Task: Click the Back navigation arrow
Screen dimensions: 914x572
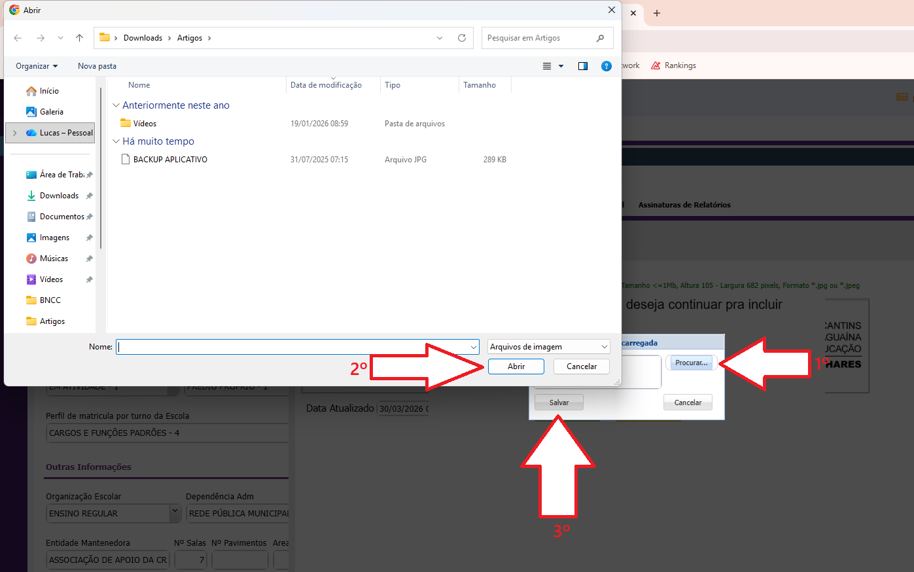Action: pyautogui.click(x=18, y=38)
